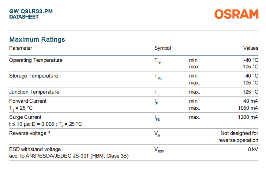Image resolution: width=266 pixels, height=170 pixels.
Task: Click the OSRAM logo
Action: pos(236,14)
